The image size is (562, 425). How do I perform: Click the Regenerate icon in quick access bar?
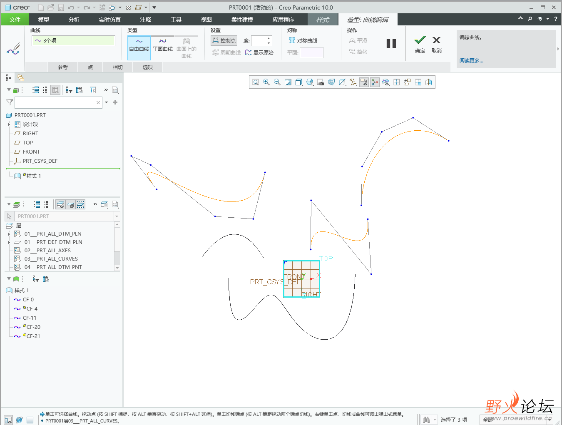click(x=102, y=7)
